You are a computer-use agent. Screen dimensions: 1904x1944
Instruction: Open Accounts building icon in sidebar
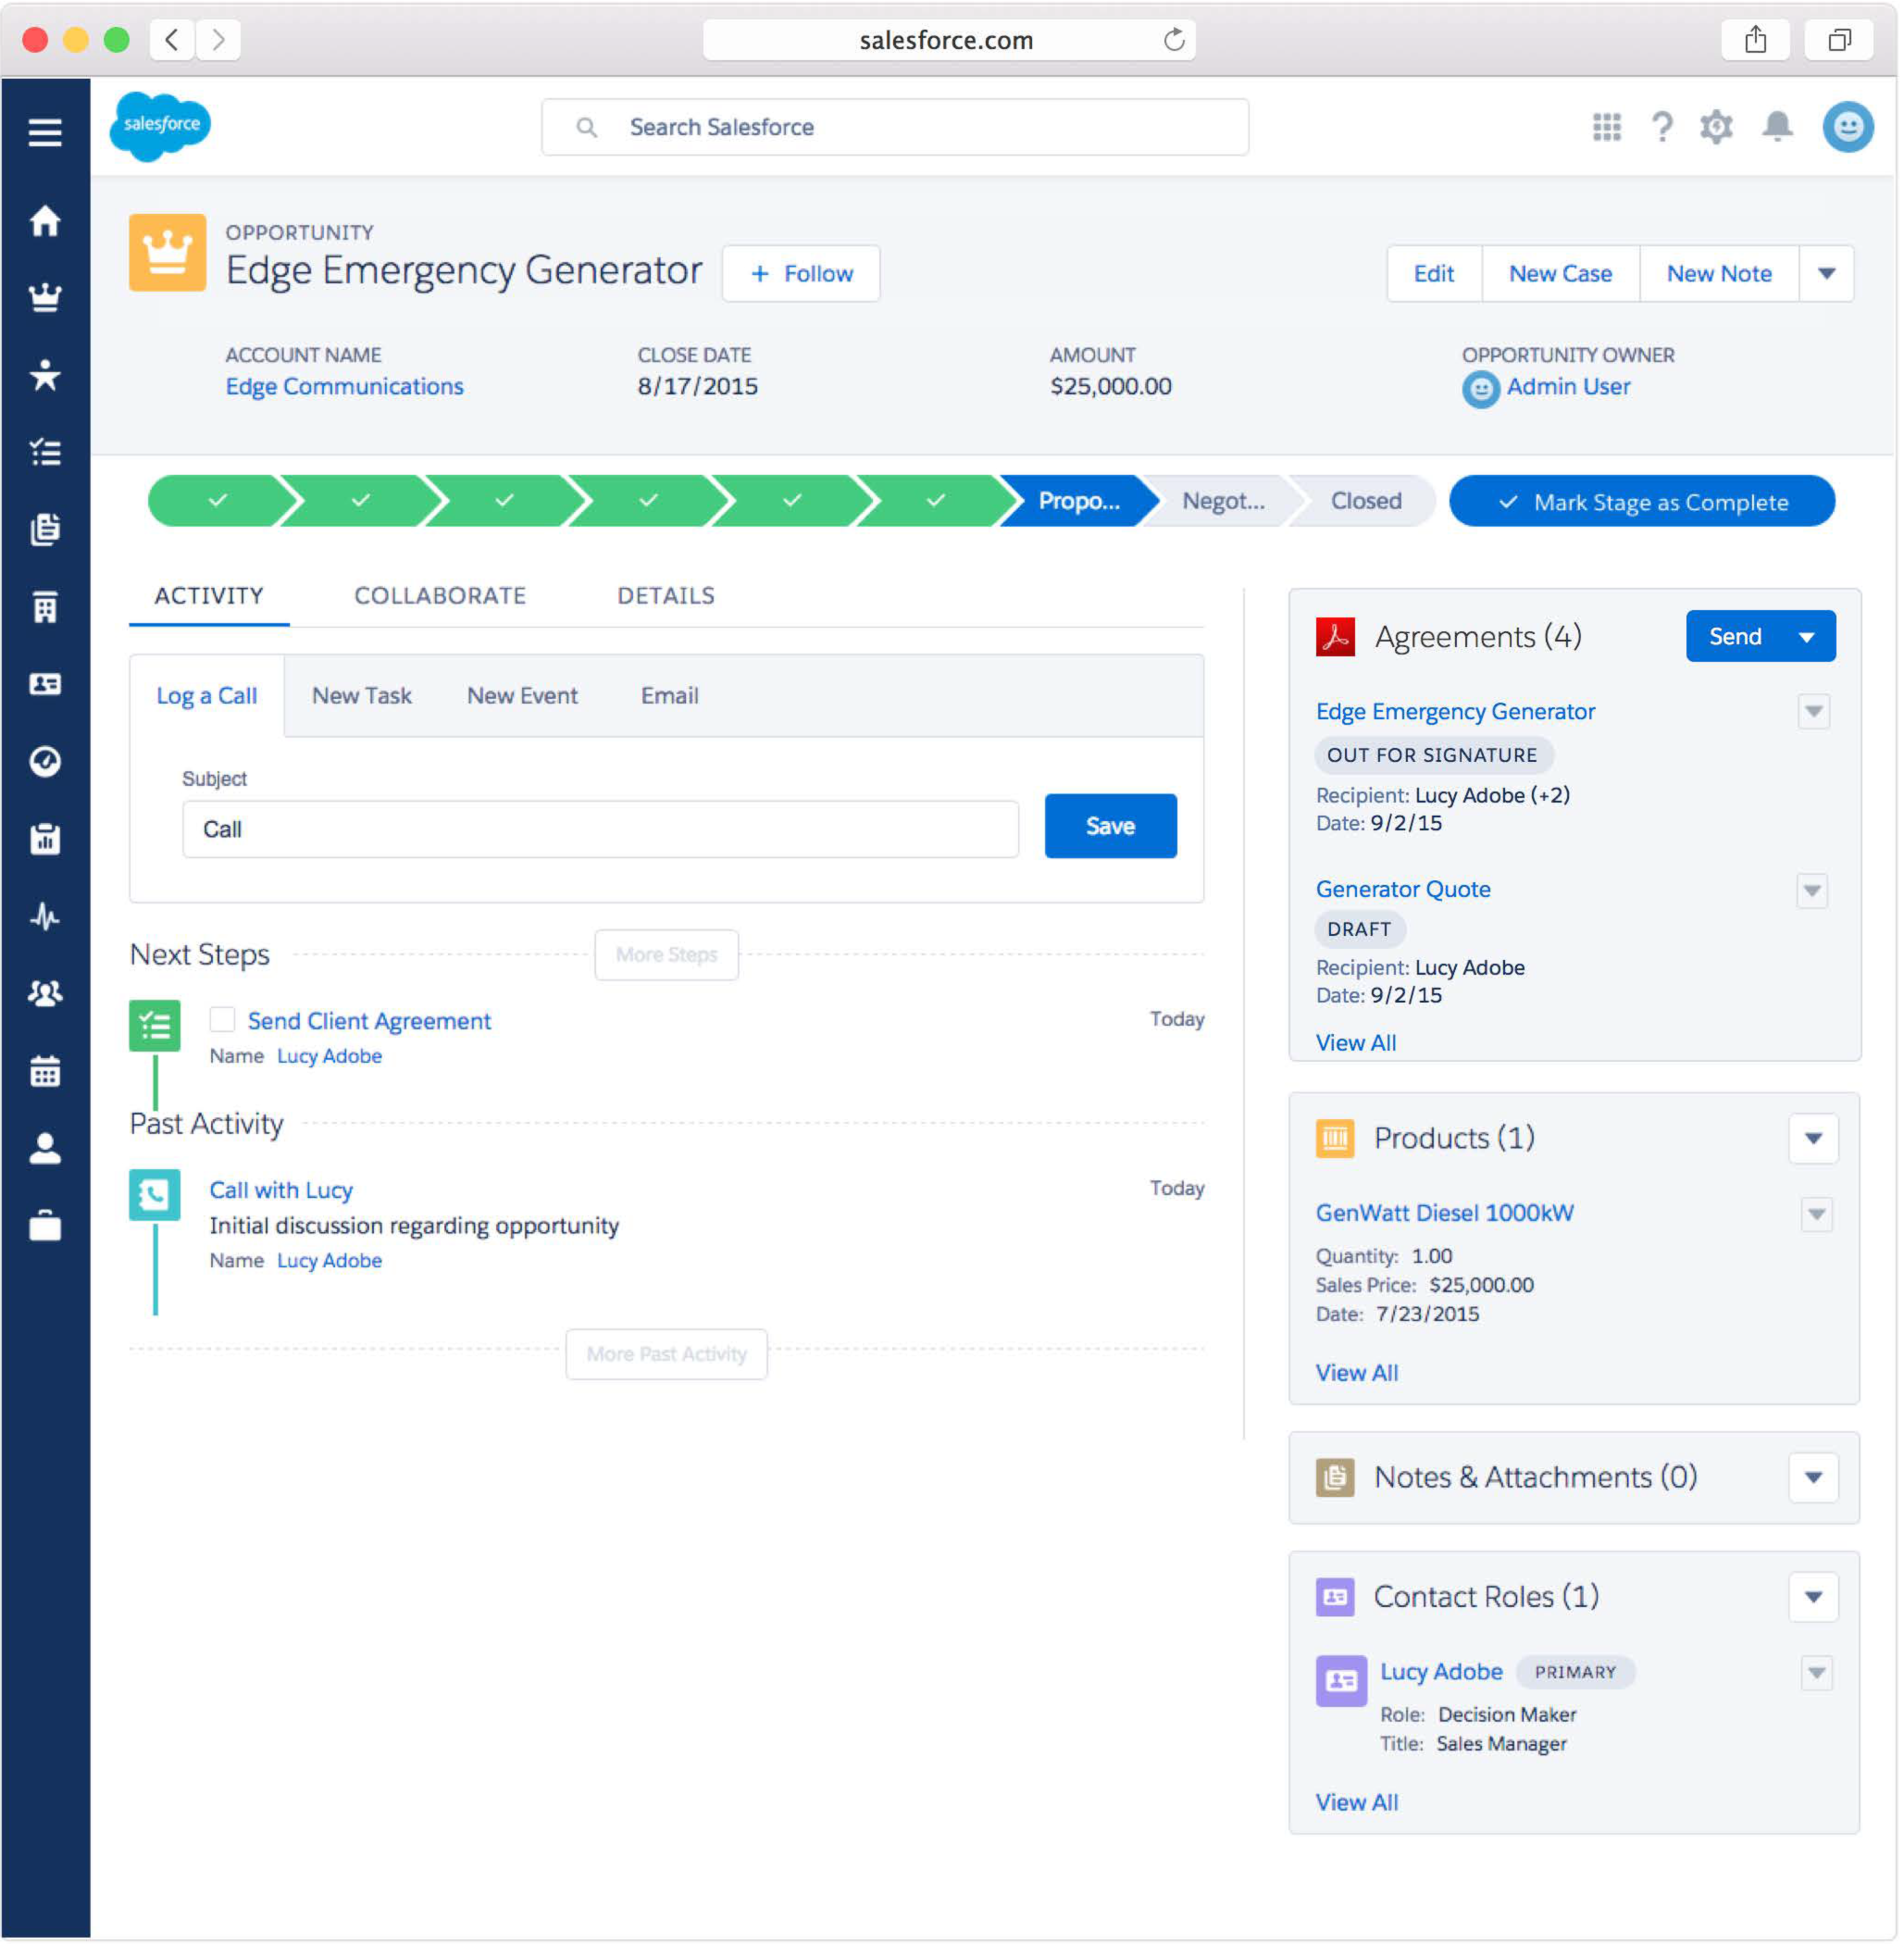point(45,607)
